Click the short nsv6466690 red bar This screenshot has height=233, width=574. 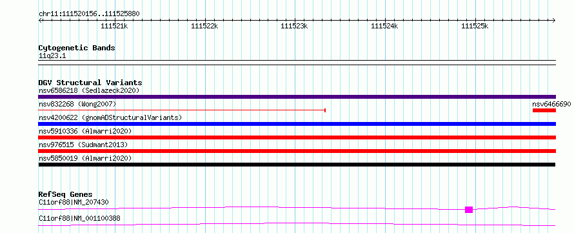[544, 110]
